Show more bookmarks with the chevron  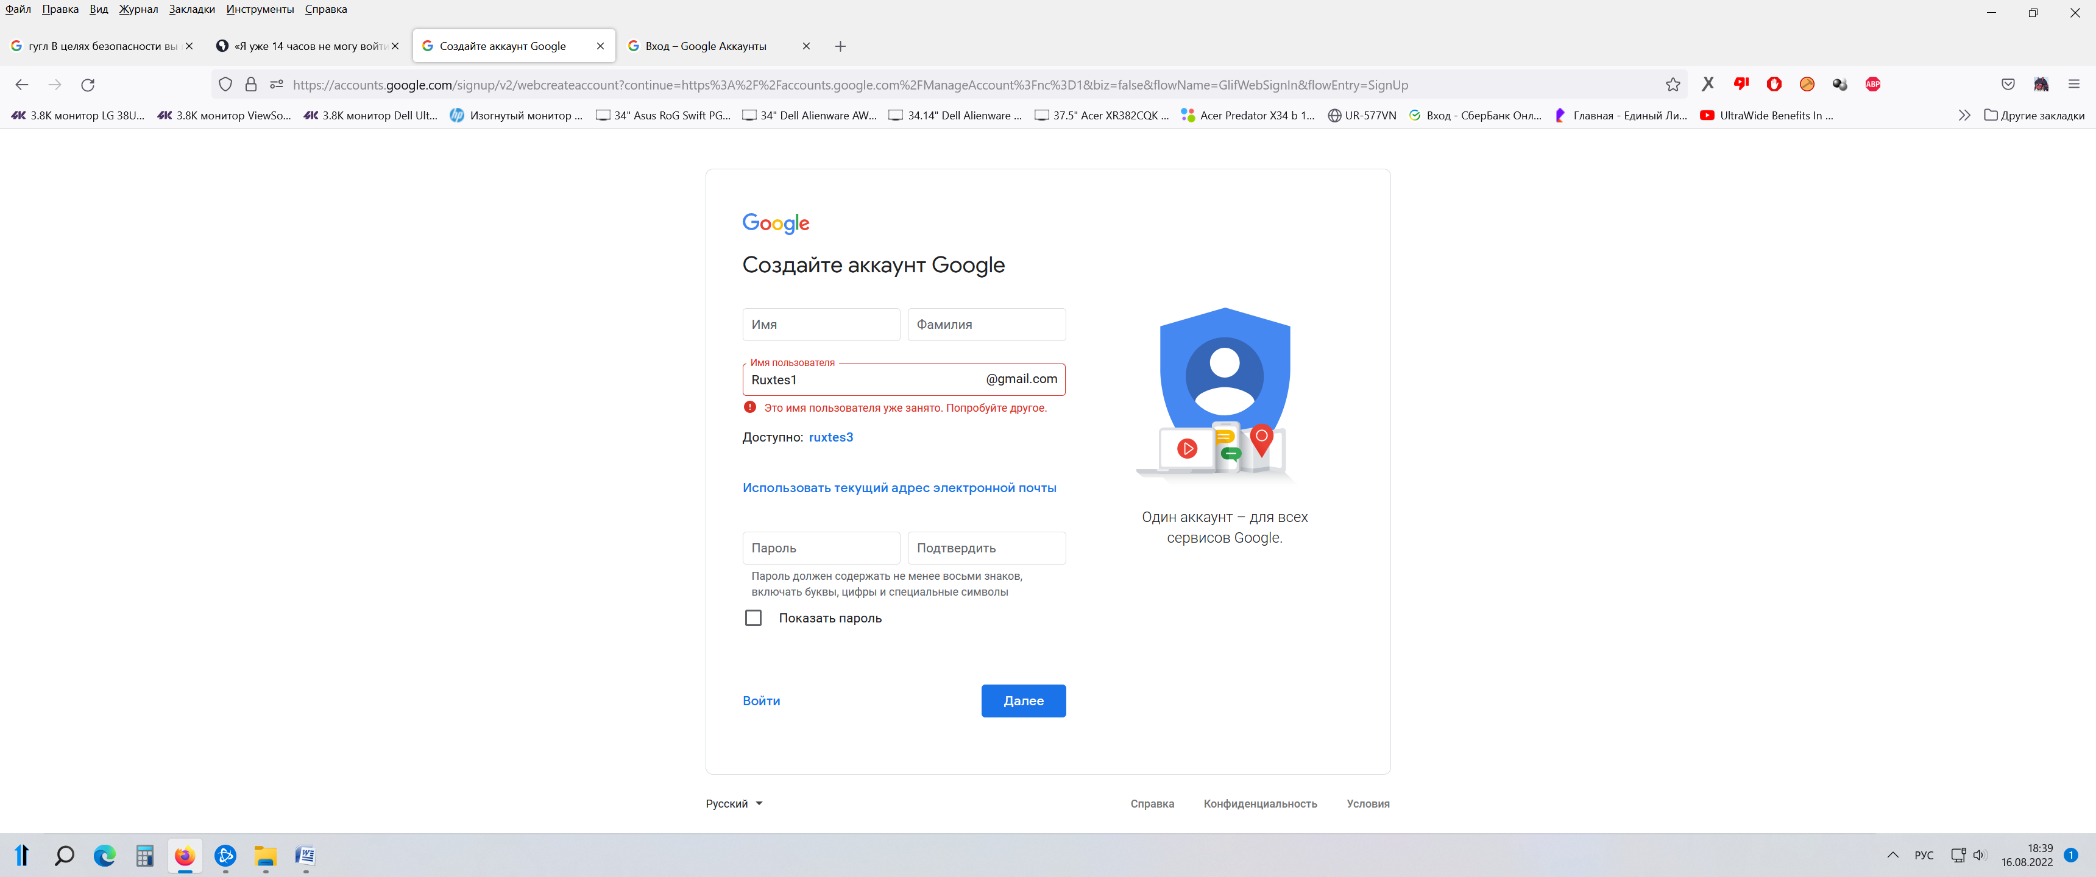[1963, 116]
